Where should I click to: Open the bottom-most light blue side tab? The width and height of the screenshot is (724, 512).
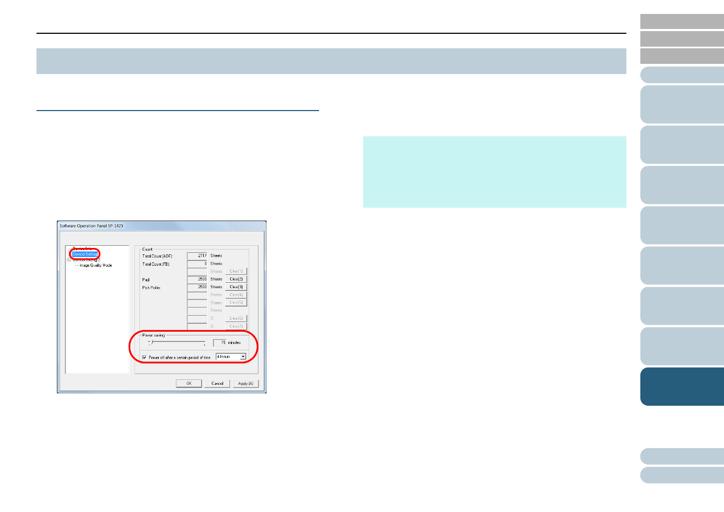click(682, 475)
